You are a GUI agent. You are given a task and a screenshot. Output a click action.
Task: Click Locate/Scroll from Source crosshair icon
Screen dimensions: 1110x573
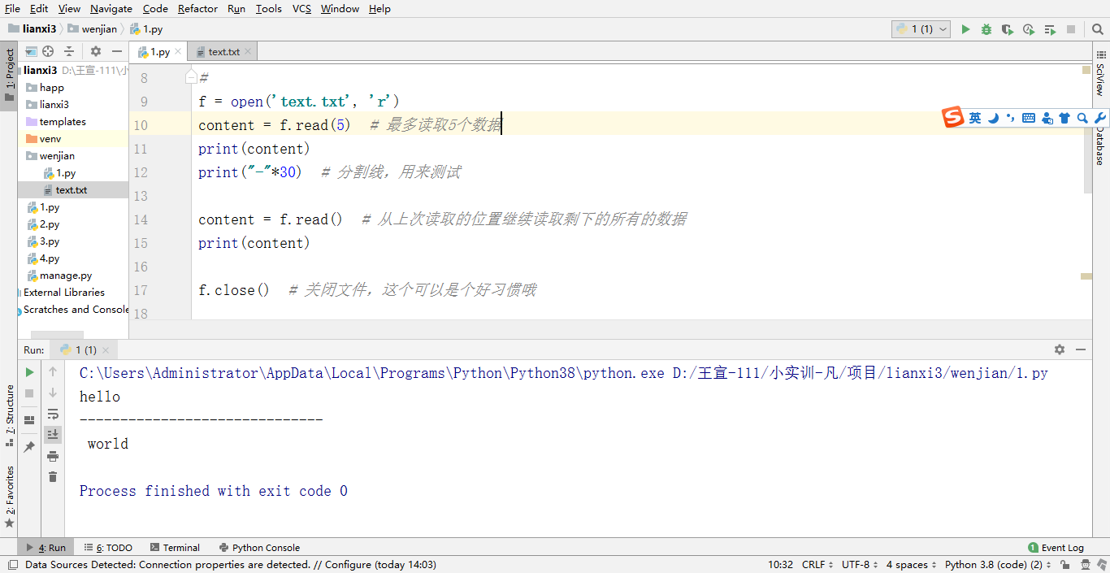(x=48, y=51)
